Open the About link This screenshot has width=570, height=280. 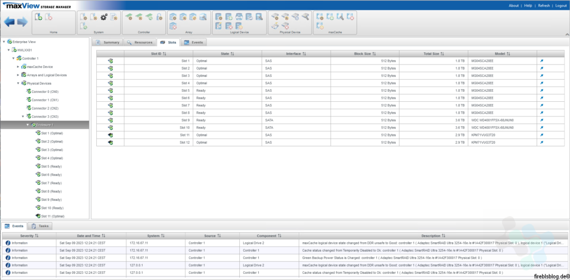[x=514, y=6]
